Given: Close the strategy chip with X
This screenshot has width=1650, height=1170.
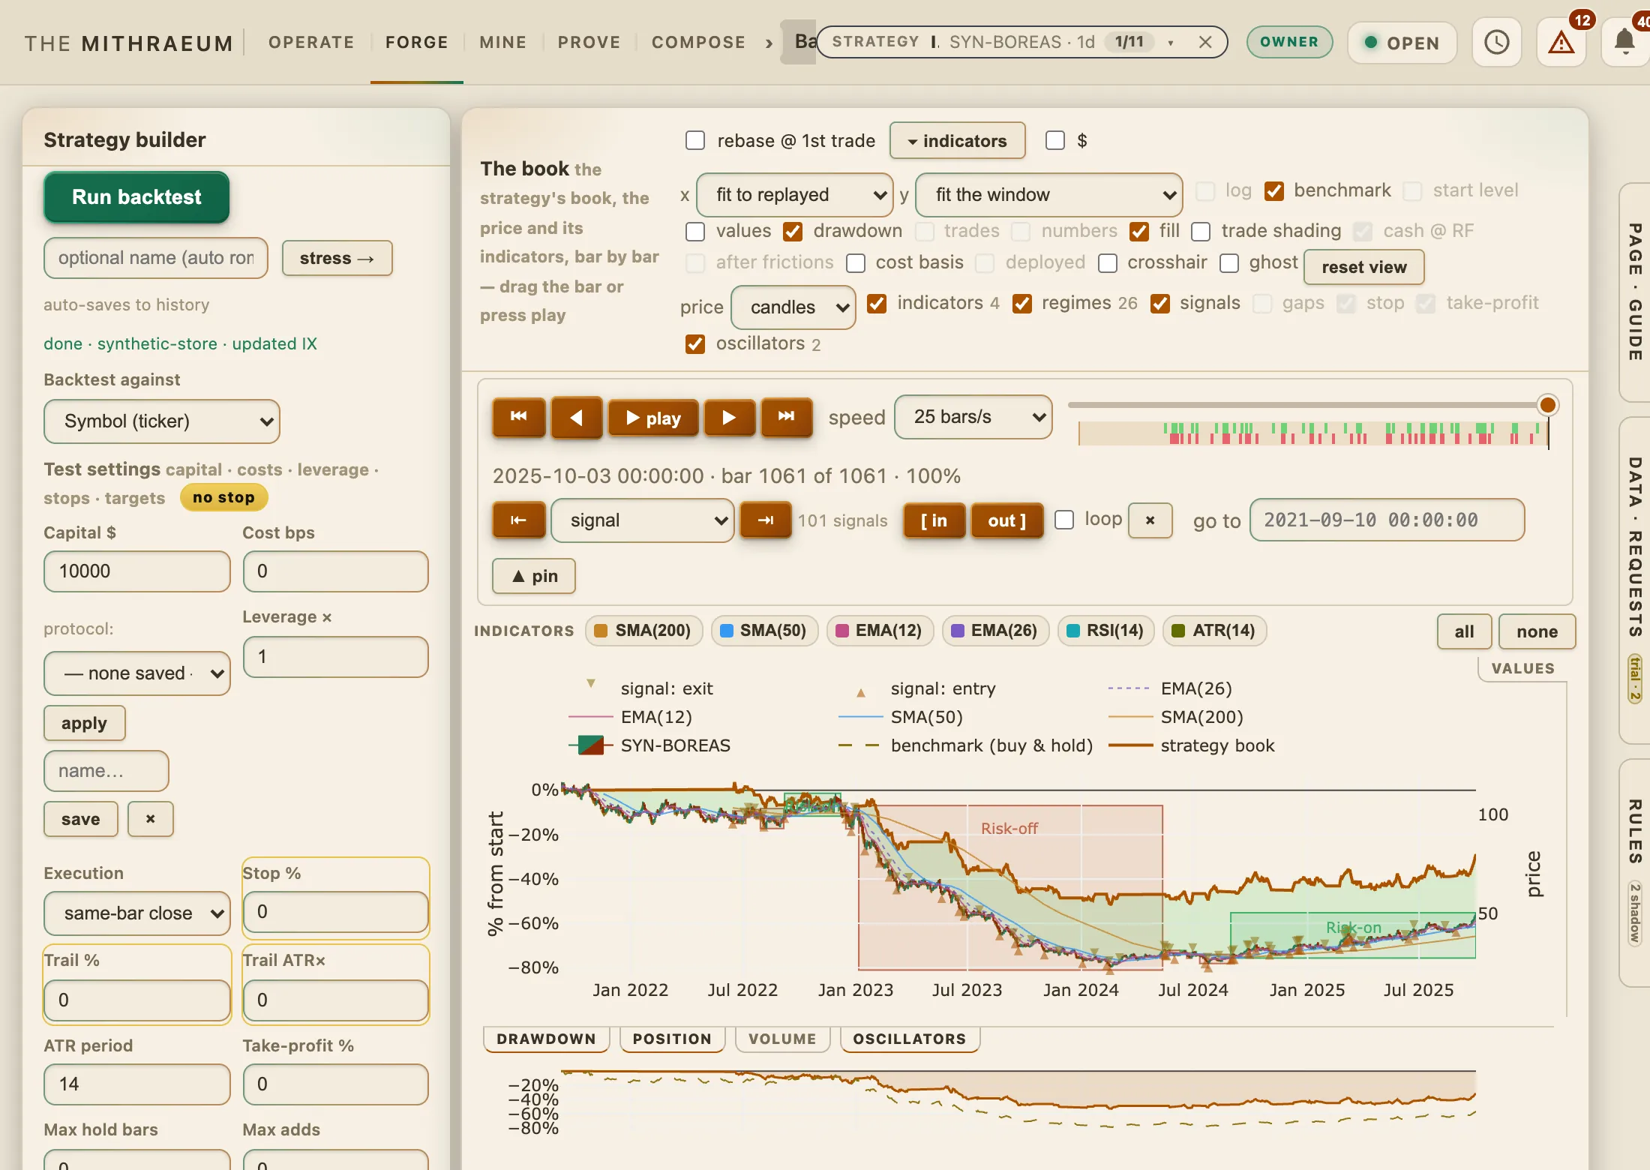Looking at the screenshot, I should (x=1204, y=42).
